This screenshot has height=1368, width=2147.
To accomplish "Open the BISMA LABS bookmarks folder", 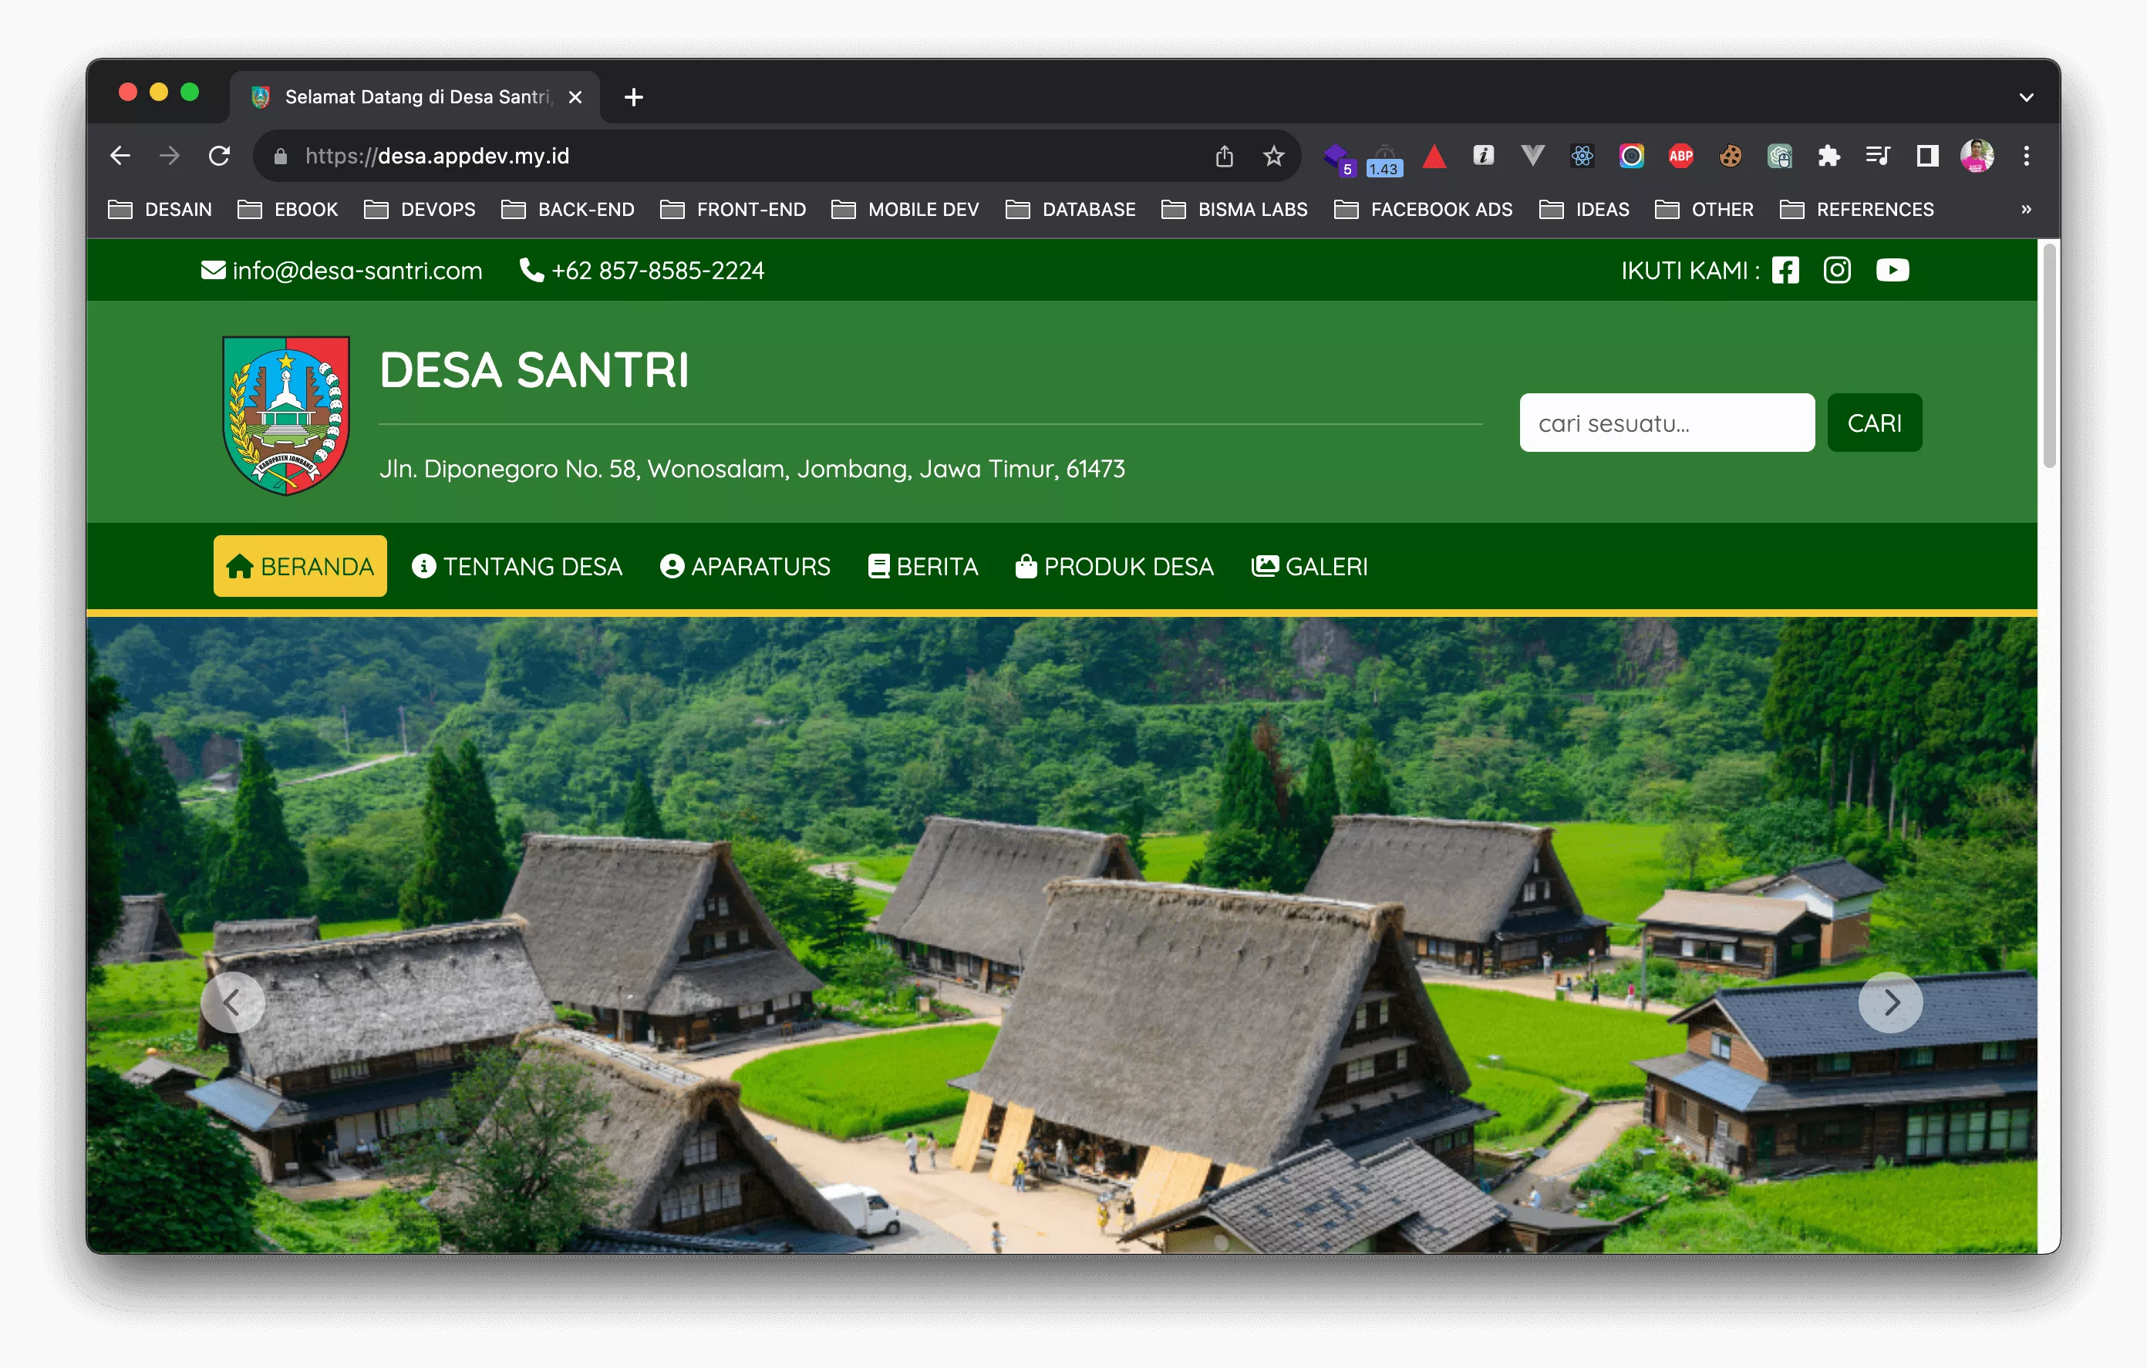I will 1235,210.
